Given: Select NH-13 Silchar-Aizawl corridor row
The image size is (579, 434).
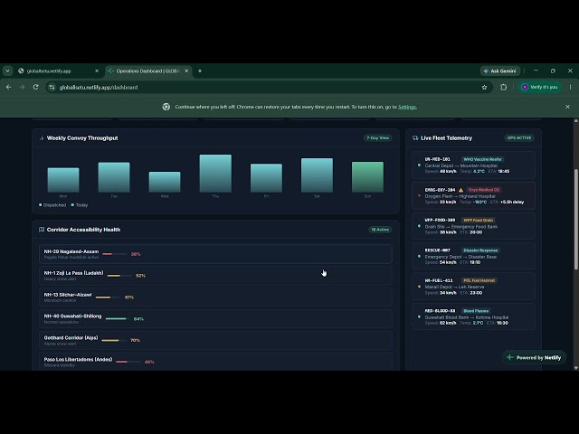Looking at the screenshot, I should pos(215,297).
